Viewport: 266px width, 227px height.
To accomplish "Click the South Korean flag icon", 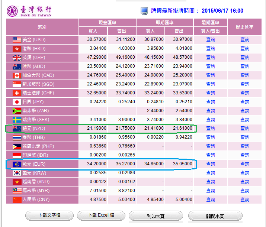I will click(17, 173).
